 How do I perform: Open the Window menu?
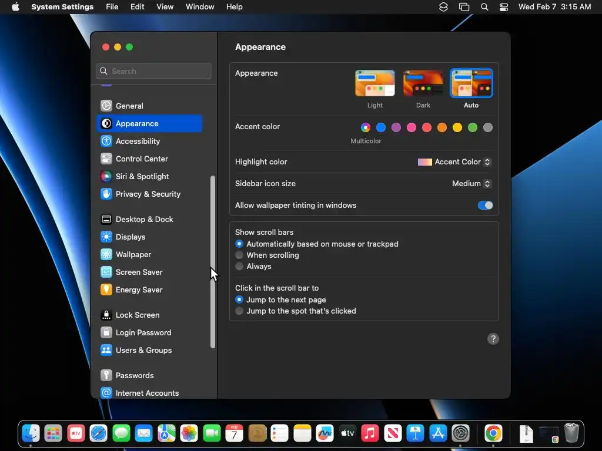click(x=200, y=7)
